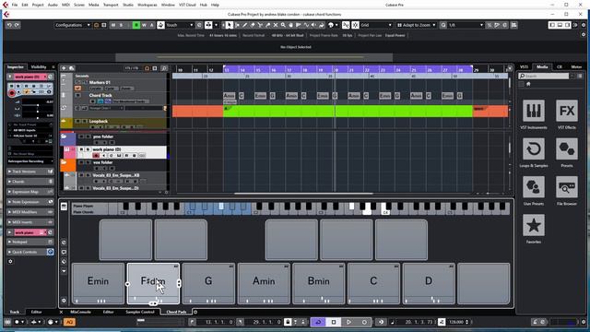
Task: Expand MIDI Modifiers inspector section
Action: point(30,212)
